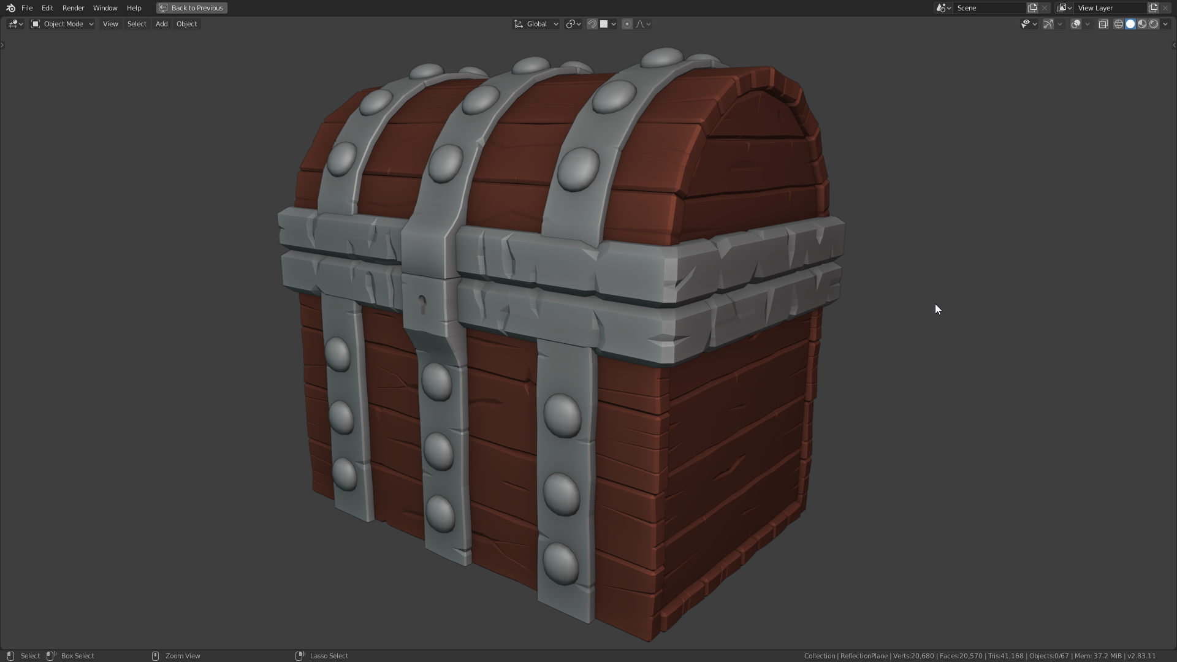Viewport: 1177px width, 662px height.
Task: Toggle X-ray mode
Action: click(1103, 24)
